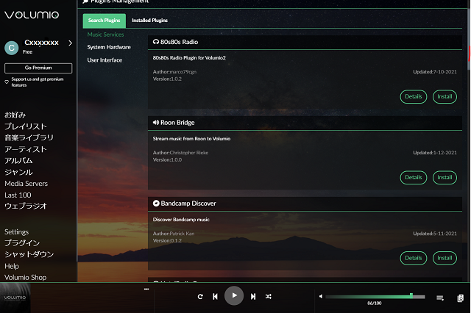This screenshot has height=313, width=471.
Task: Click 'Author:Christopher Rieke' text
Action: tap(180, 153)
